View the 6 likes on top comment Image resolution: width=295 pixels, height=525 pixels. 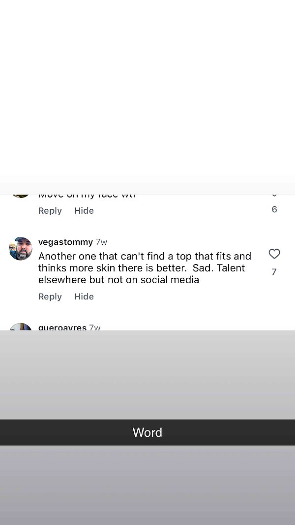tap(274, 210)
